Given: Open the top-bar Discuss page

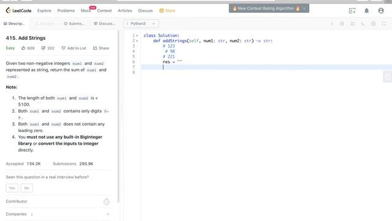Looking at the screenshot, I should click(x=145, y=10).
